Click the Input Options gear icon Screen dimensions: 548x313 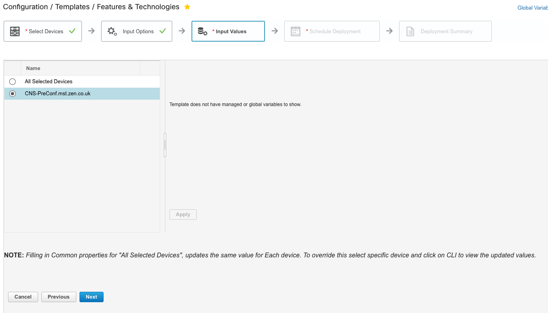pos(112,31)
